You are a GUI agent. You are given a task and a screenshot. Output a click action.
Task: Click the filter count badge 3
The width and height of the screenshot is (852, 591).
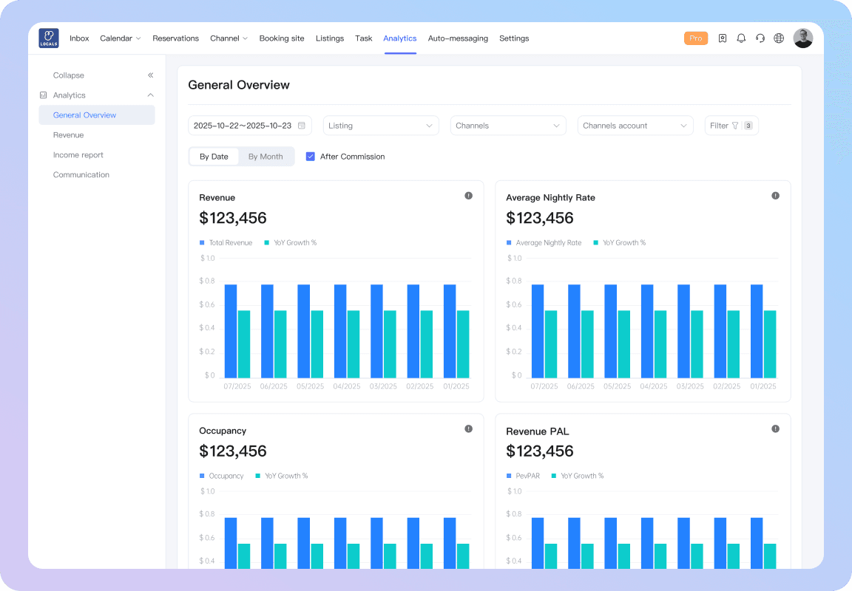point(748,126)
